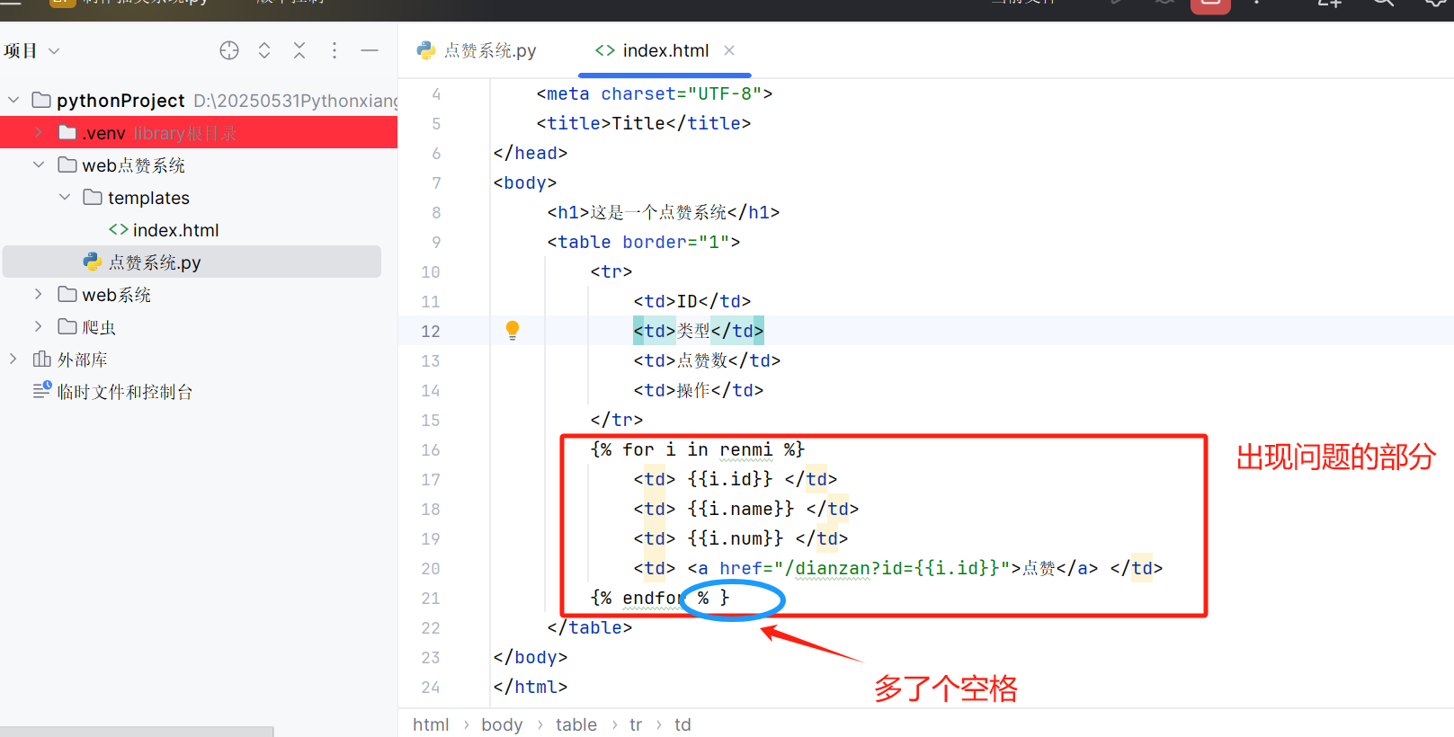Viewport: 1454px width, 737px height.
Task: Click the '<title>Title</title>' code line
Action: click(x=644, y=123)
